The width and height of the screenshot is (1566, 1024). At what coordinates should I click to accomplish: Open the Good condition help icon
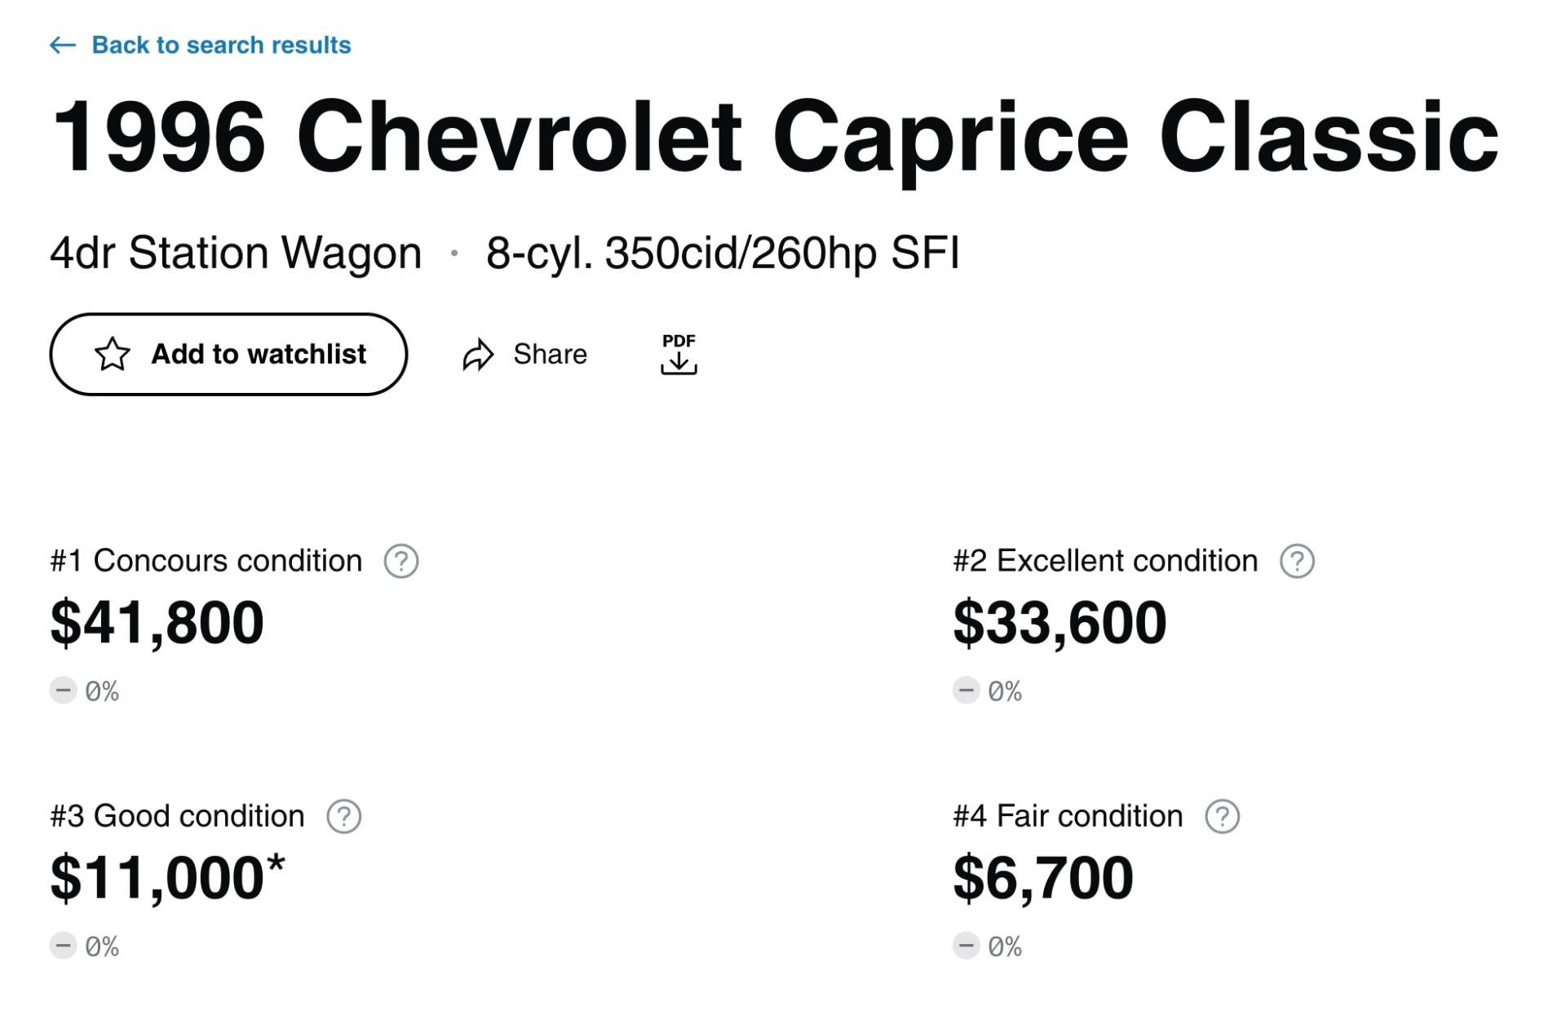click(x=344, y=816)
